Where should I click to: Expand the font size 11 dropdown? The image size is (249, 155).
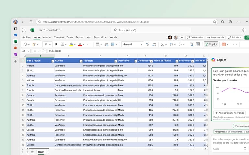pyautogui.click(x=50, y=44)
